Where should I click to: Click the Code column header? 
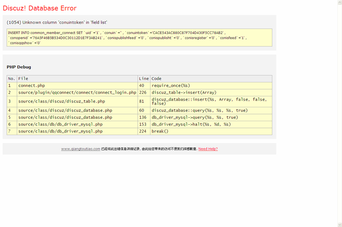[156, 78]
